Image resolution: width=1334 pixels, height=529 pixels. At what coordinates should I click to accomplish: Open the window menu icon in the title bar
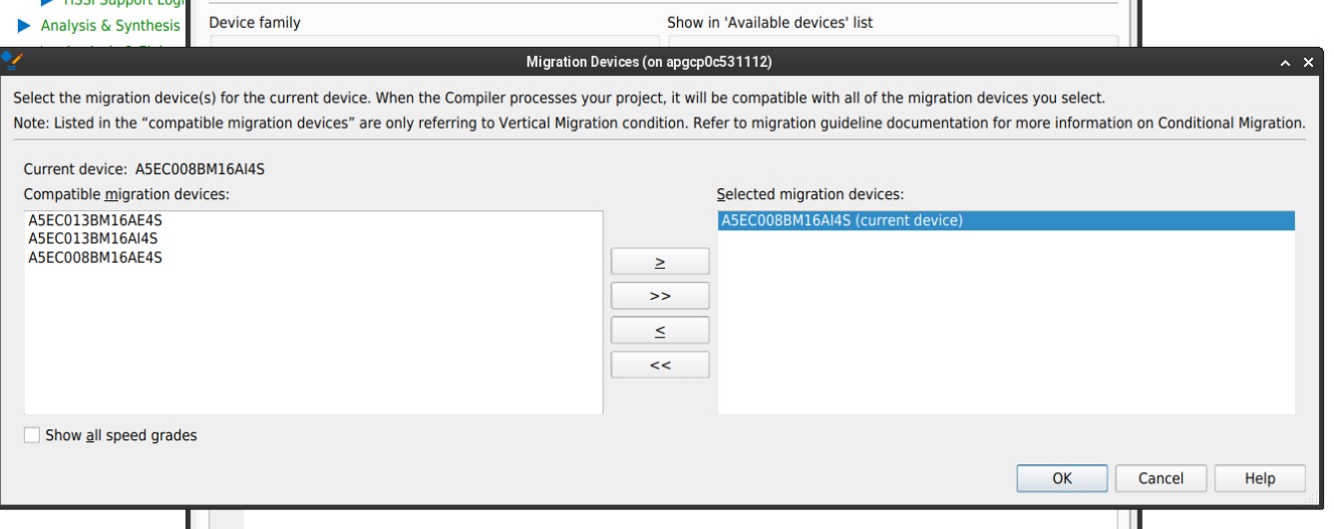13,62
